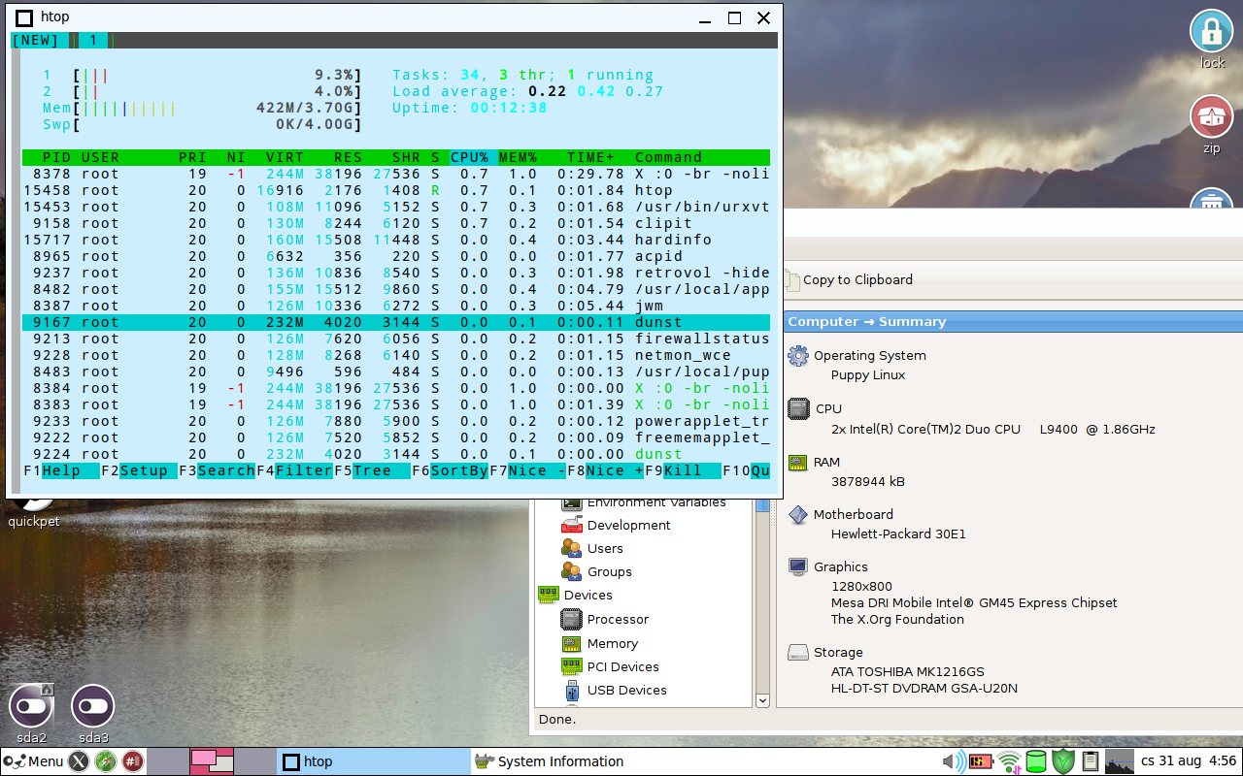Click the X icon in the taskbar
Image resolution: width=1243 pixels, height=776 pixels.
[79, 761]
